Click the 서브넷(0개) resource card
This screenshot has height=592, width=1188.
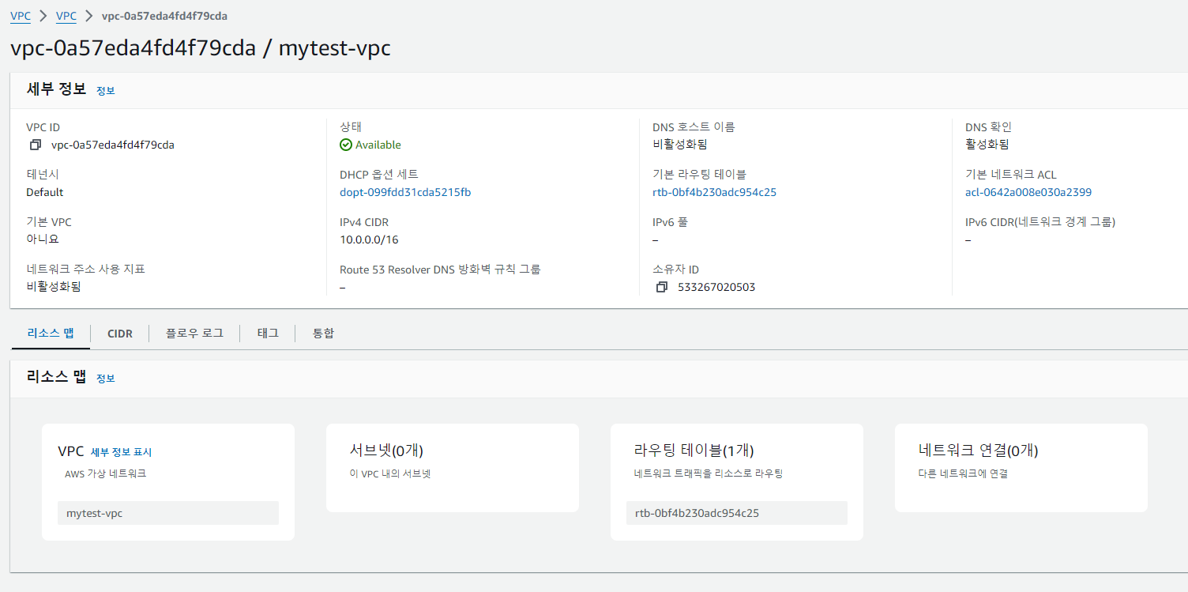click(x=453, y=468)
